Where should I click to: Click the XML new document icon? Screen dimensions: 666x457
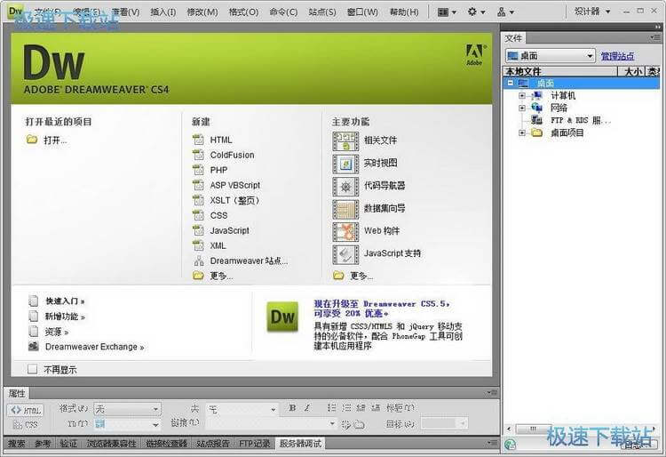[198, 245]
